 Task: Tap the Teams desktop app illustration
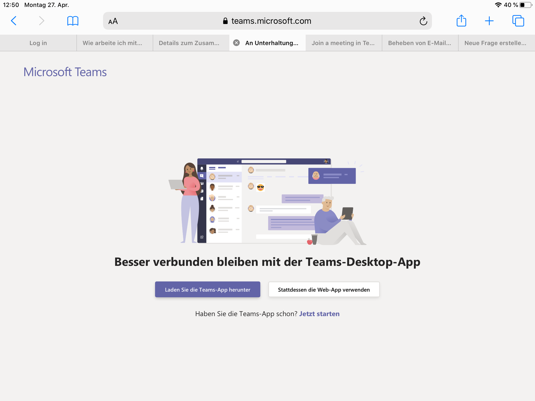coord(267,201)
